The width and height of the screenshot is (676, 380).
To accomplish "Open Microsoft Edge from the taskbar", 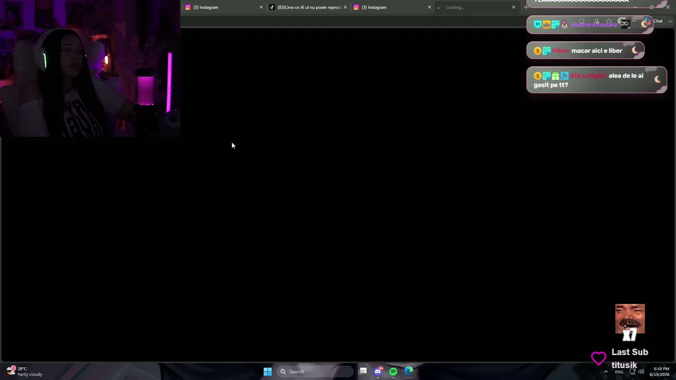I will (409, 372).
